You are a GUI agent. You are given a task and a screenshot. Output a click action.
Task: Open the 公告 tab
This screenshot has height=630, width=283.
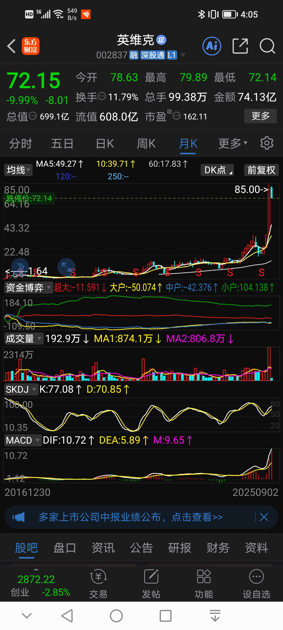click(x=141, y=548)
